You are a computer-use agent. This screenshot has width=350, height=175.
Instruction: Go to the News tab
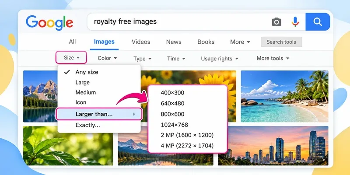click(x=174, y=42)
